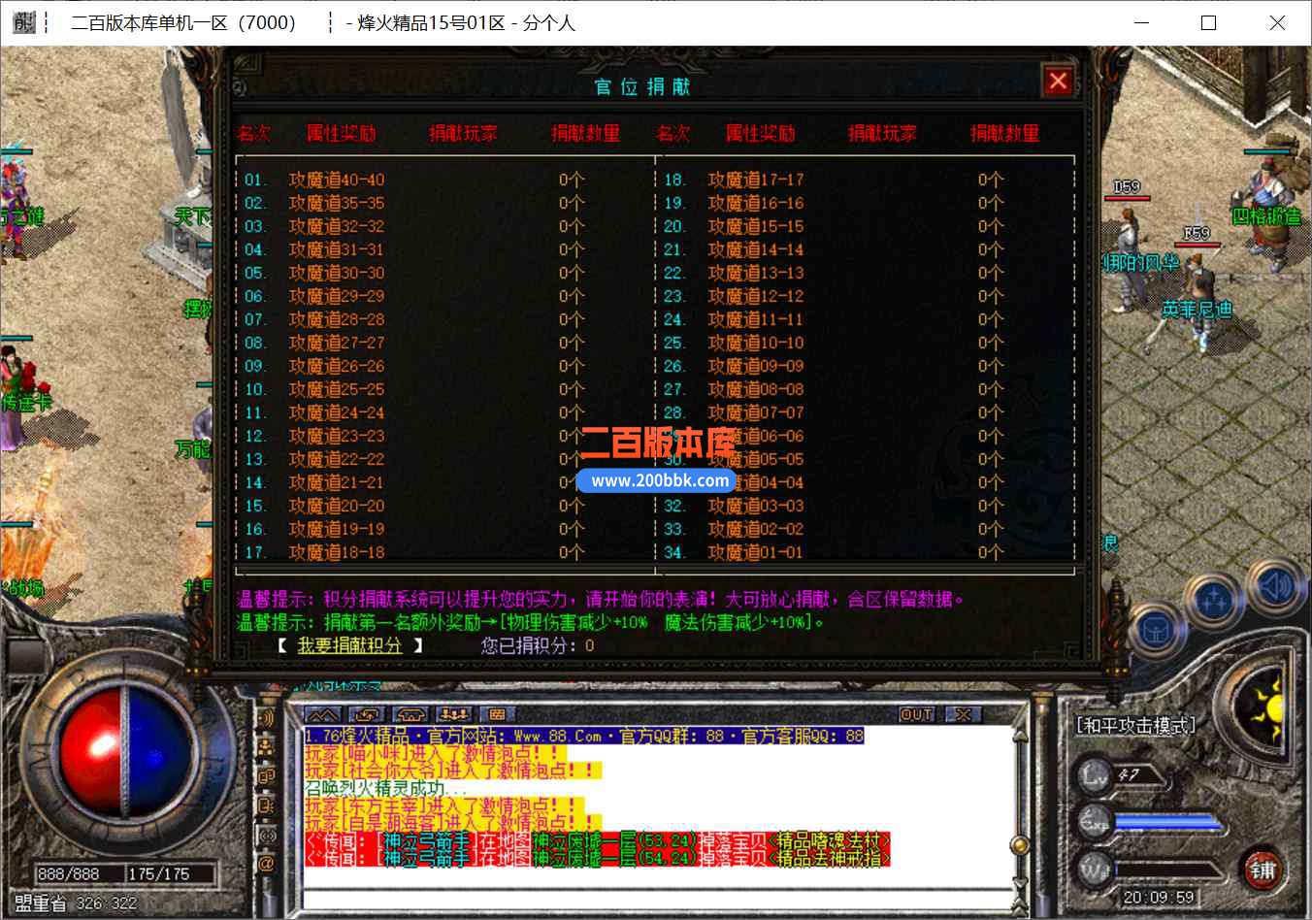The width and height of the screenshot is (1312, 920).
Task: Maximize the game window
Action: click(1208, 22)
